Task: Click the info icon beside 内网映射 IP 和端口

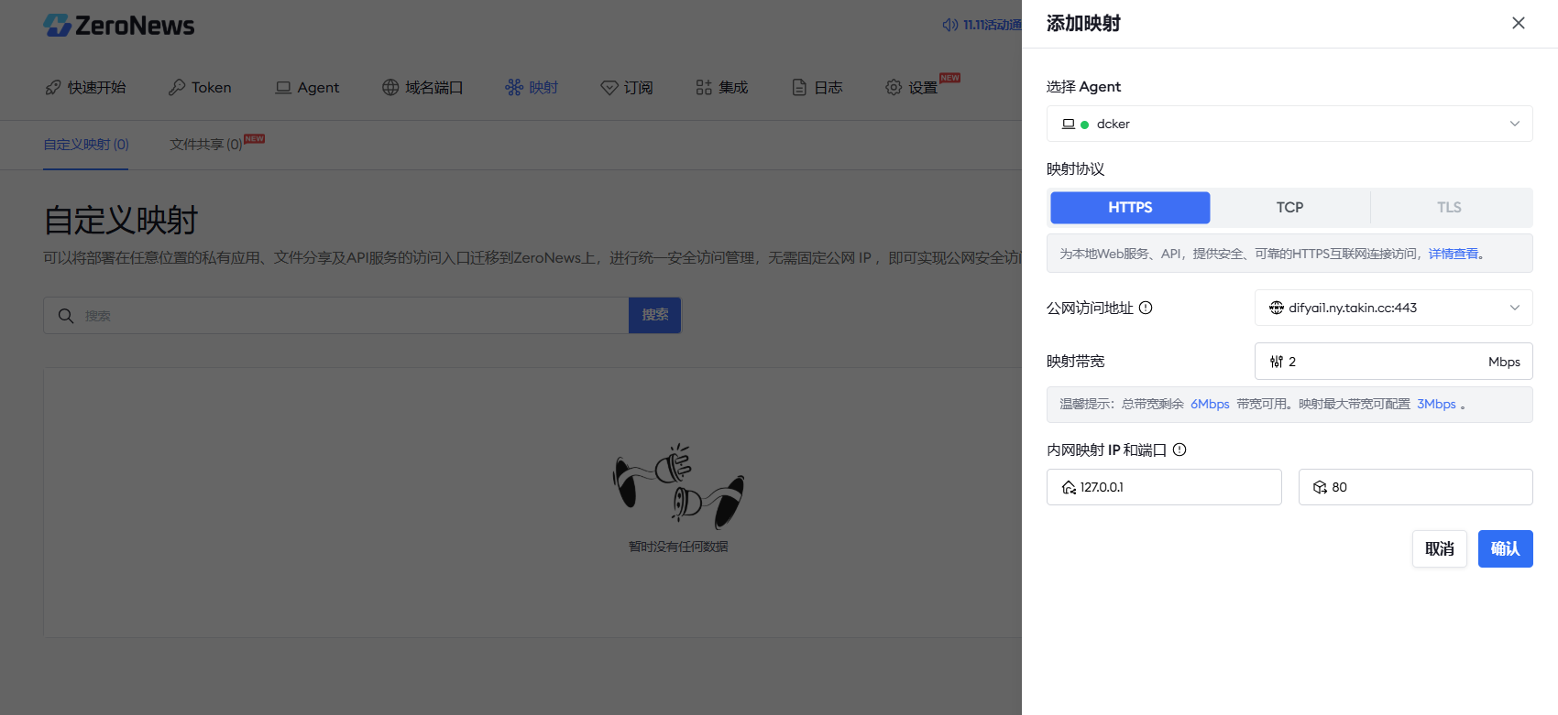Action: coord(1179,450)
